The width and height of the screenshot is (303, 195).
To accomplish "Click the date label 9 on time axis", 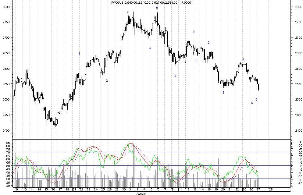I will (x=17, y=190).
